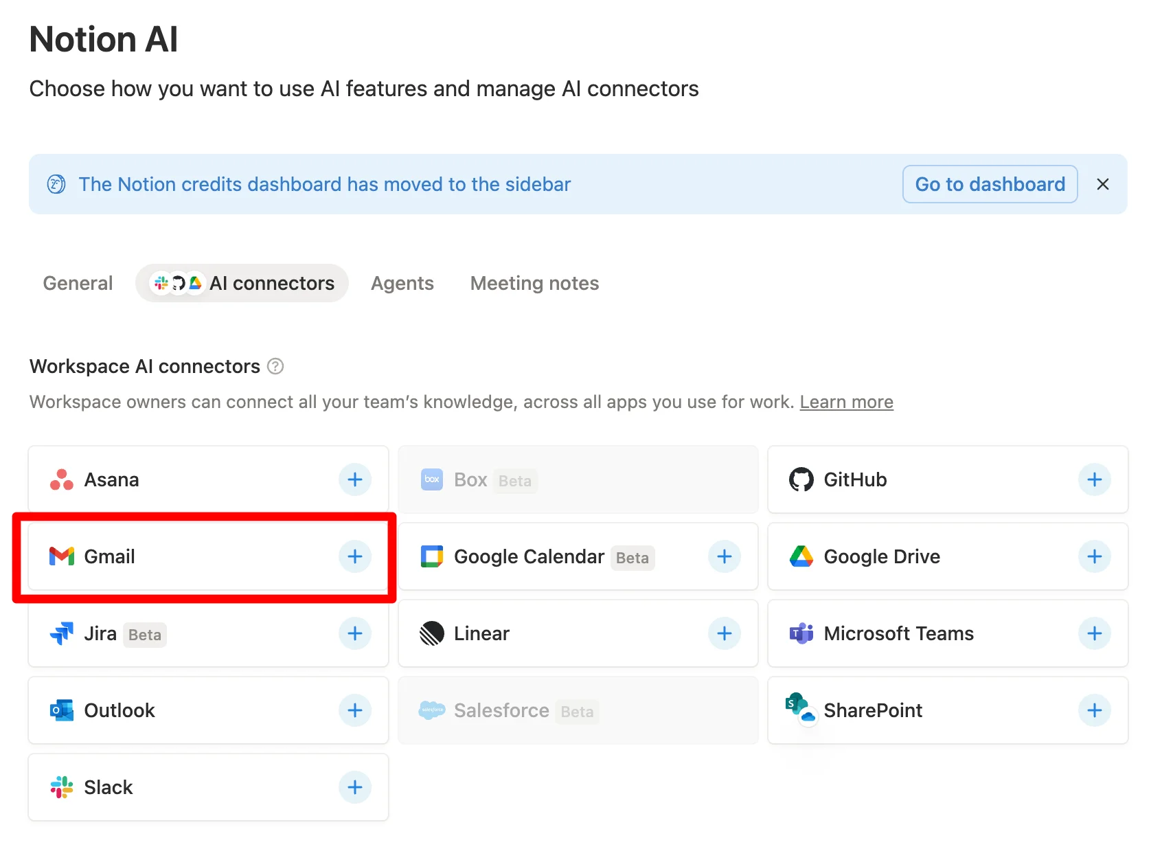The height and width of the screenshot is (860, 1173).
Task: Click the GitHub octocat logo
Action: point(801,479)
